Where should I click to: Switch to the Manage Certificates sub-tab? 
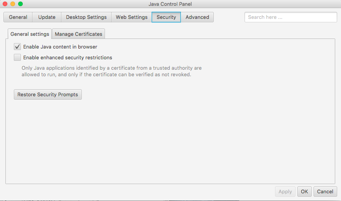tap(78, 34)
